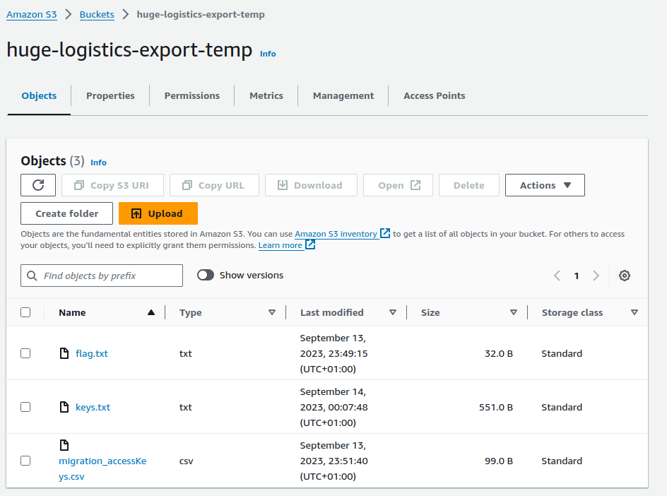Open the Access Points tab
The image size is (667, 496).
(434, 95)
